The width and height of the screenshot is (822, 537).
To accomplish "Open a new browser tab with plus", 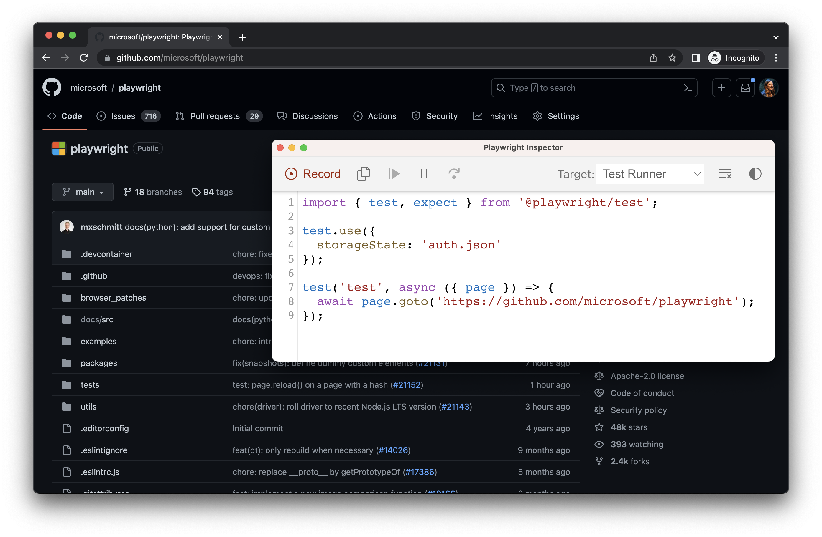I will pyautogui.click(x=242, y=37).
